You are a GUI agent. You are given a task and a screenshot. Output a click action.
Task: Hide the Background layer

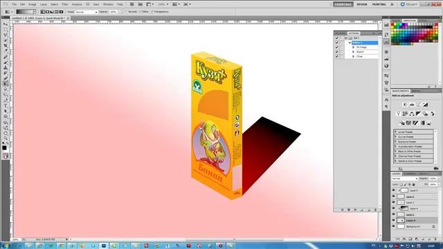pos(394,226)
